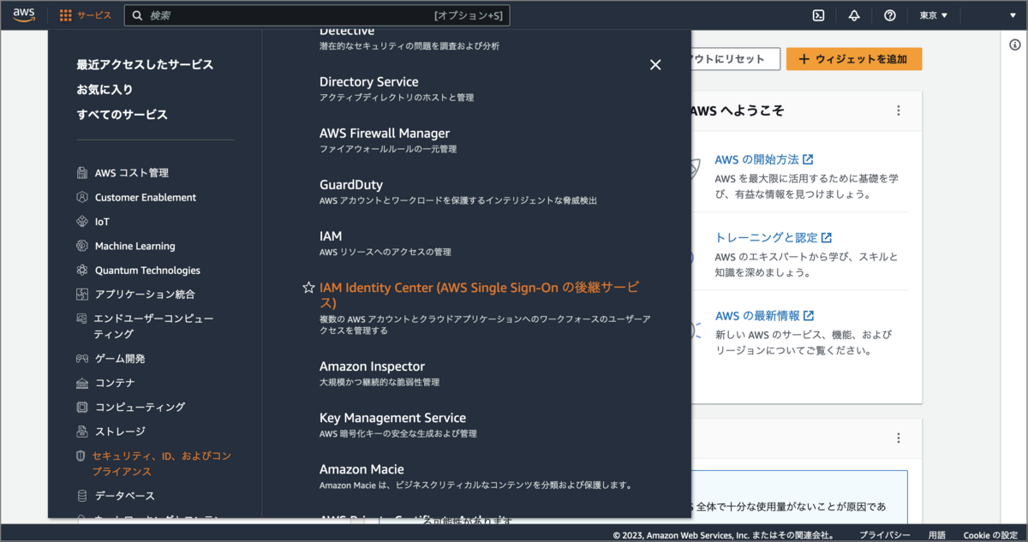Open the IAM service
Image resolution: width=1028 pixels, height=542 pixels.
(331, 236)
